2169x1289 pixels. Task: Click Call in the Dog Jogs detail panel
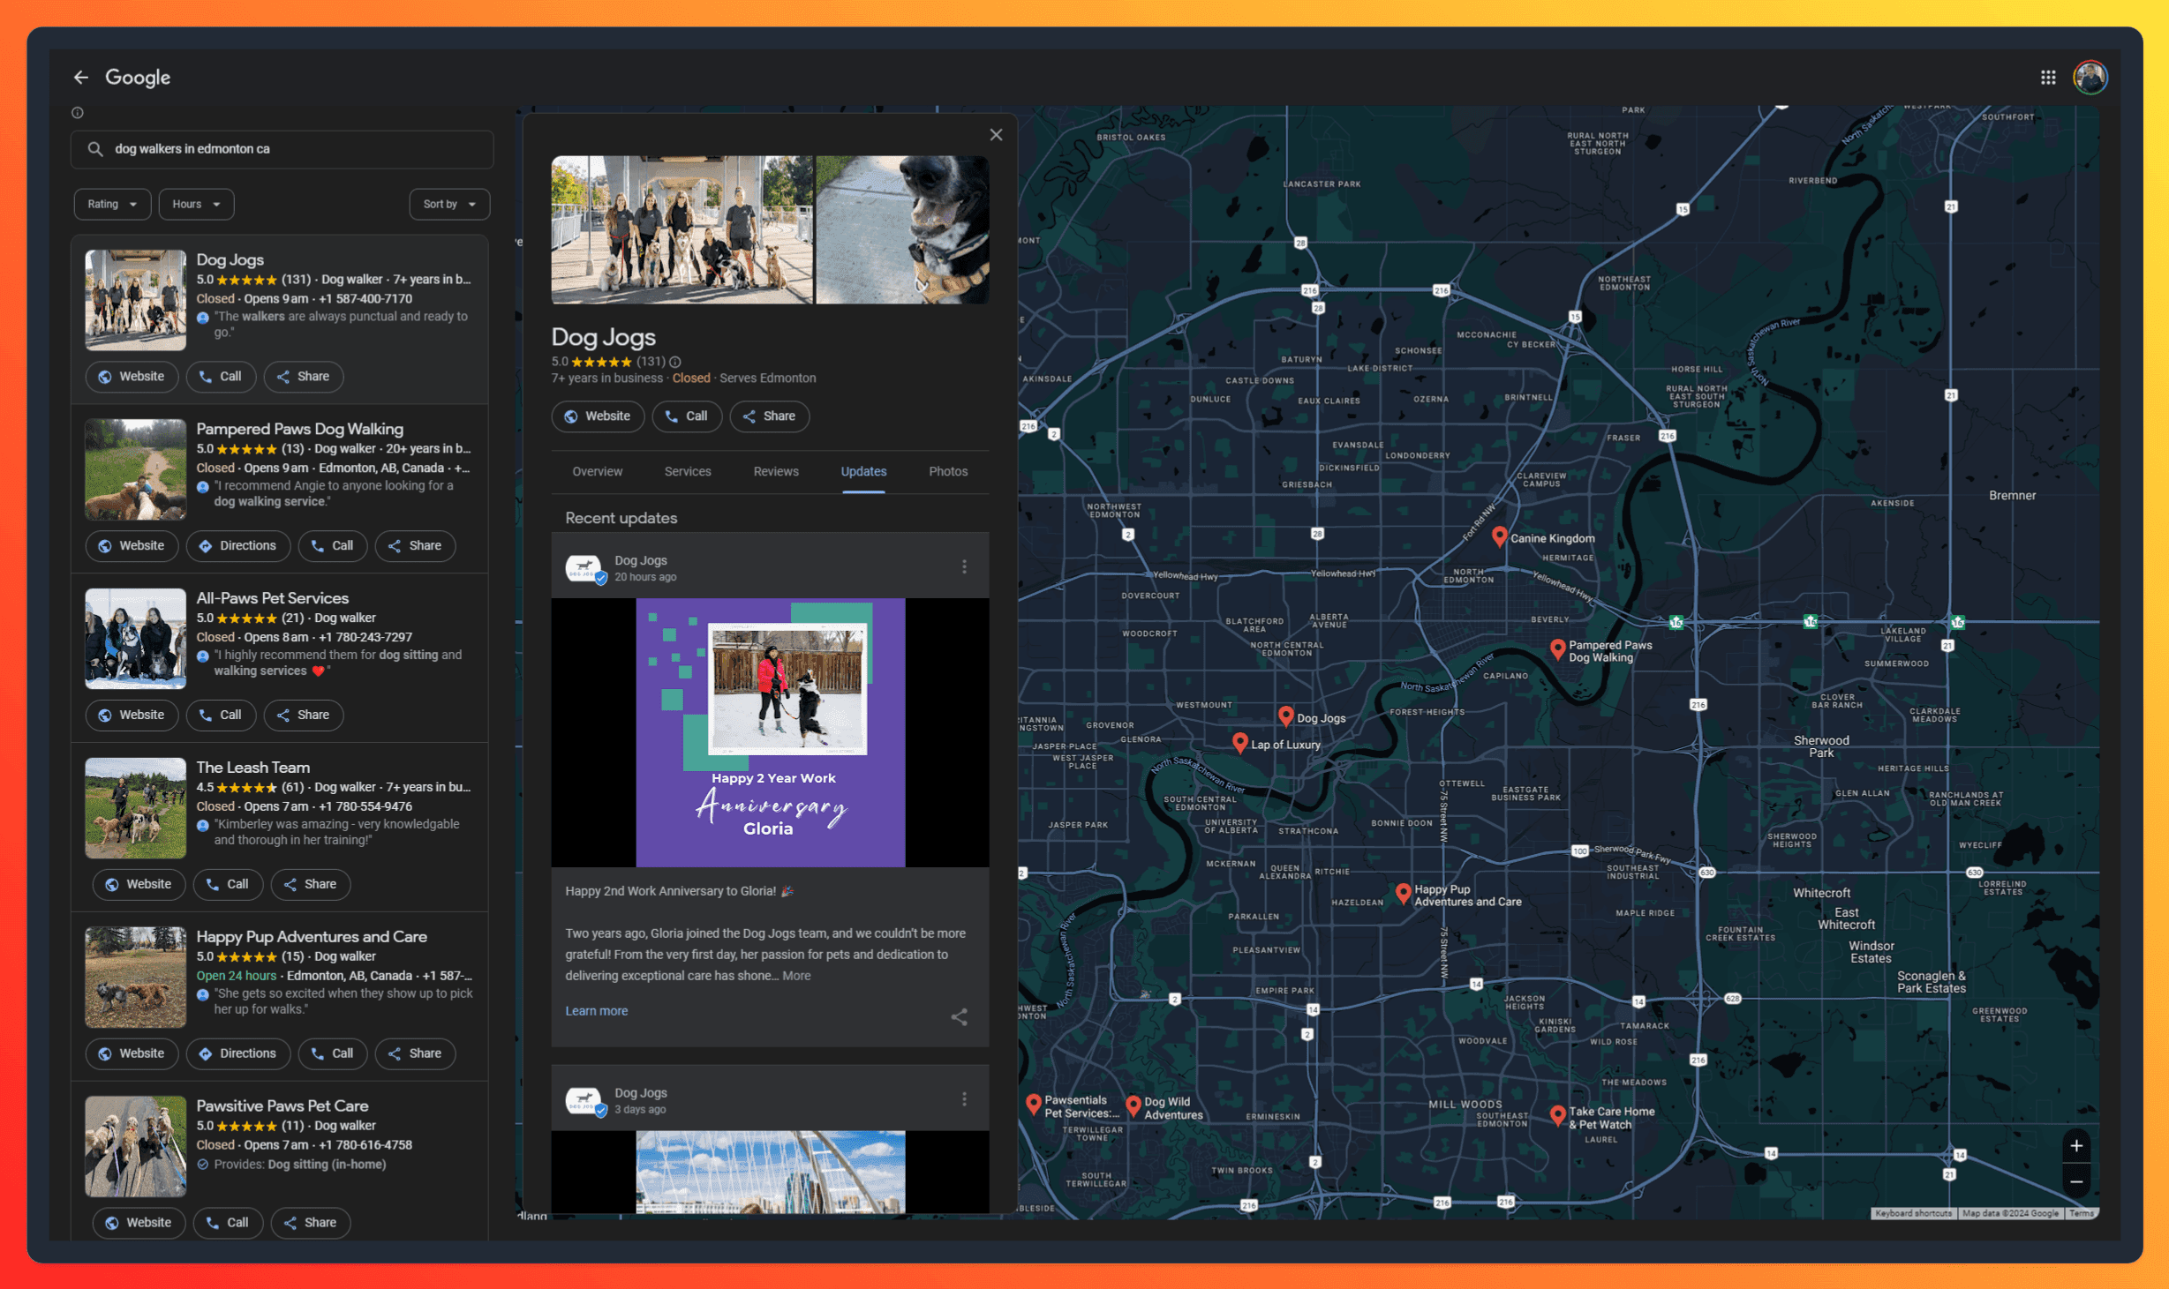point(687,416)
